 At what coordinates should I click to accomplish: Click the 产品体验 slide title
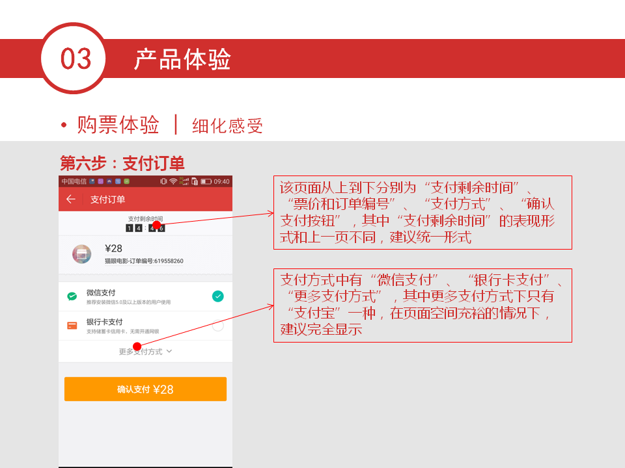(182, 59)
